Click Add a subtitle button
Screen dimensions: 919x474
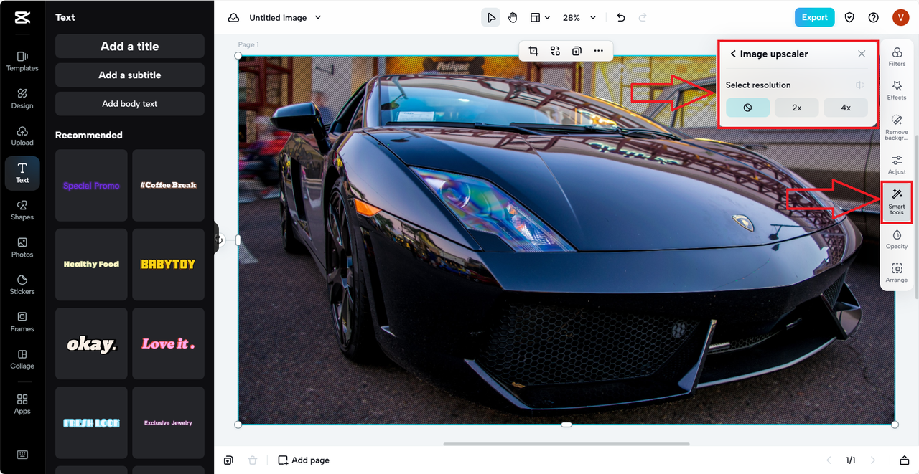tap(130, 75)
